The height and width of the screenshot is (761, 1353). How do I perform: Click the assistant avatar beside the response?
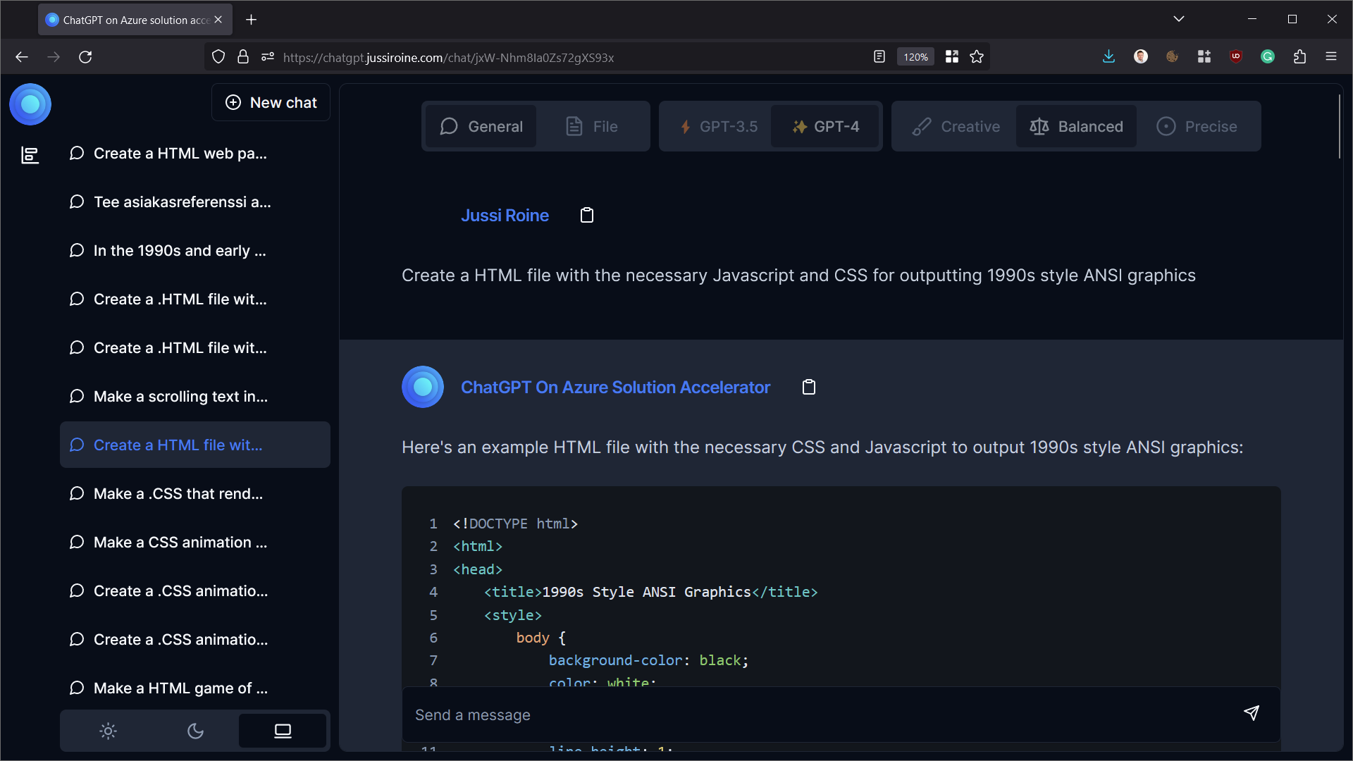tap(423, 387)
